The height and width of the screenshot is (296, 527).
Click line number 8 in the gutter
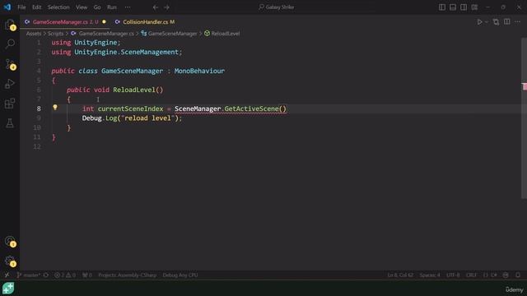point(39,109)
